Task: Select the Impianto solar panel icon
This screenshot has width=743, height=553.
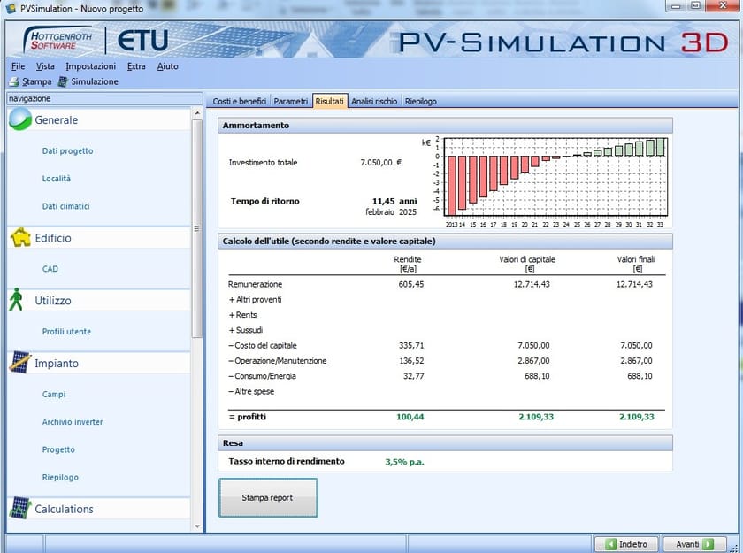Action: coord(20,362)
